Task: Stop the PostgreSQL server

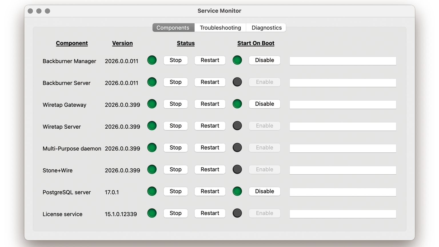Action: (x=175, y=191)
